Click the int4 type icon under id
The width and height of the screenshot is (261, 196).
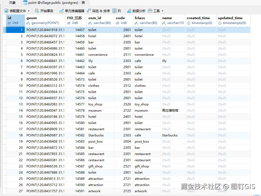click(x=9, y=23)
